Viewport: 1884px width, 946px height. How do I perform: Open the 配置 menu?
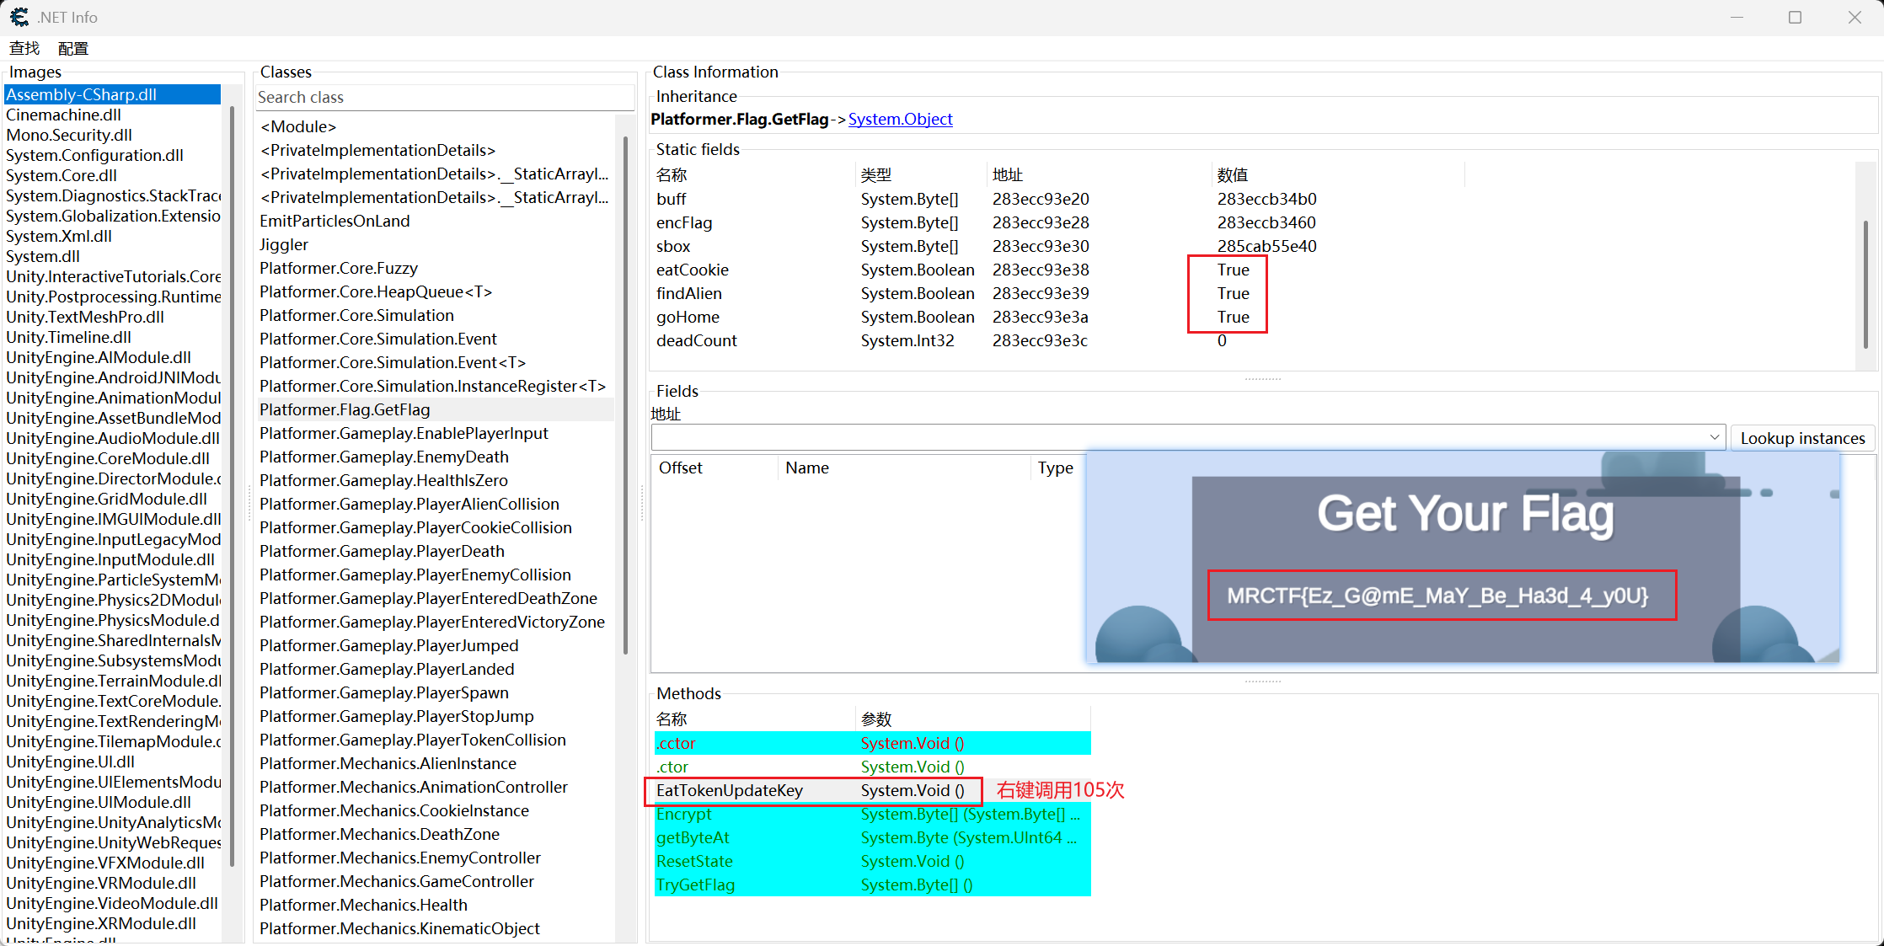point(73,48)
